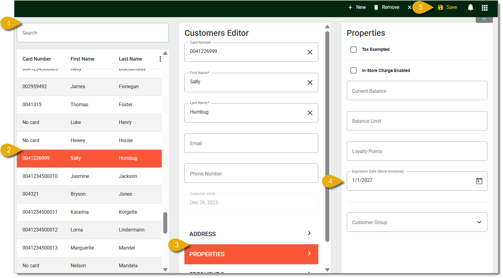
Task: Sort by First Name column header
Action: 82,59
